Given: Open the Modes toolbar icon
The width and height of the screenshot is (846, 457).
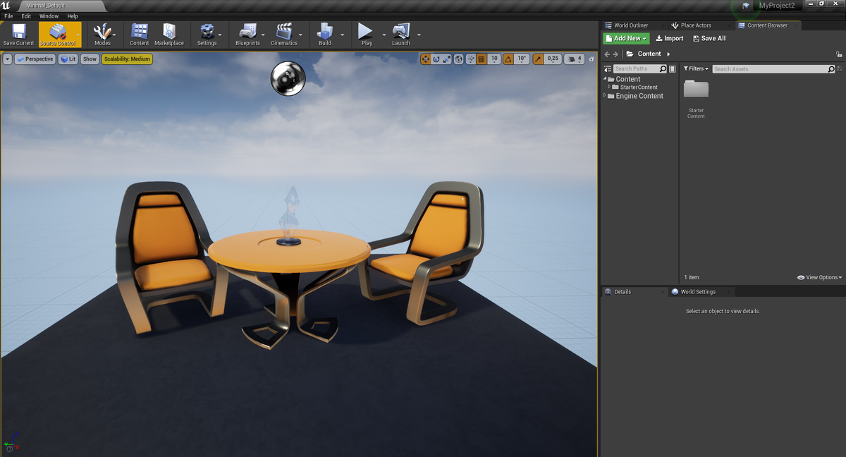Looking at the screenshot, I should pos(103,35).
